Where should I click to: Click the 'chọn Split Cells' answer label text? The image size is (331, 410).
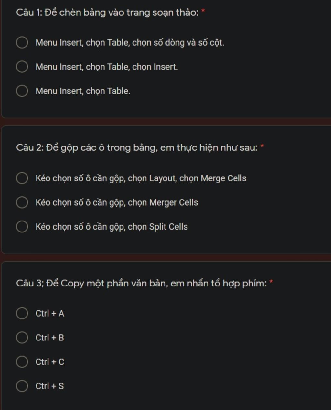(112, 227)
